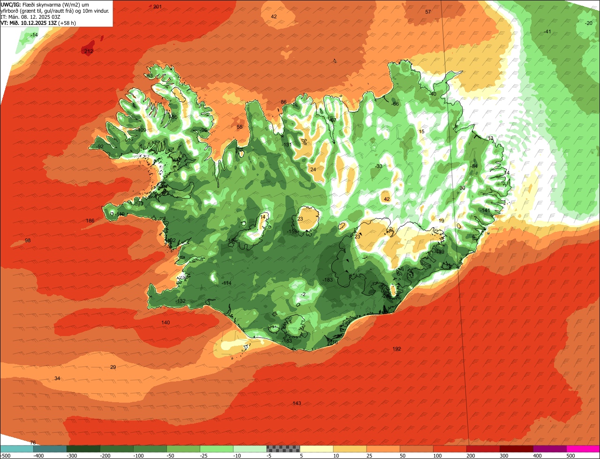Click the '-2' value in the southern highlands
This screenshot has width=600, height=459.
pos(303,295)
